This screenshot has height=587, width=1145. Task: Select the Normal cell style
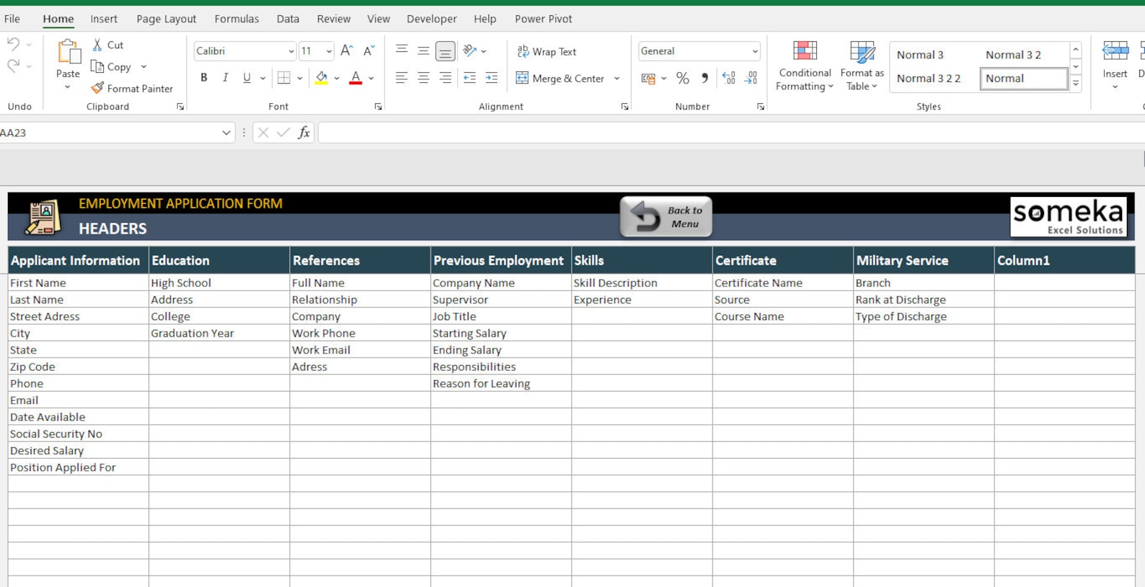pos(1024,78)
